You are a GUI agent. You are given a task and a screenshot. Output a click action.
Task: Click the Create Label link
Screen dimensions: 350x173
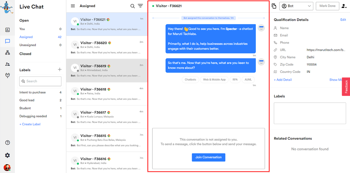[x=30, y=124]
